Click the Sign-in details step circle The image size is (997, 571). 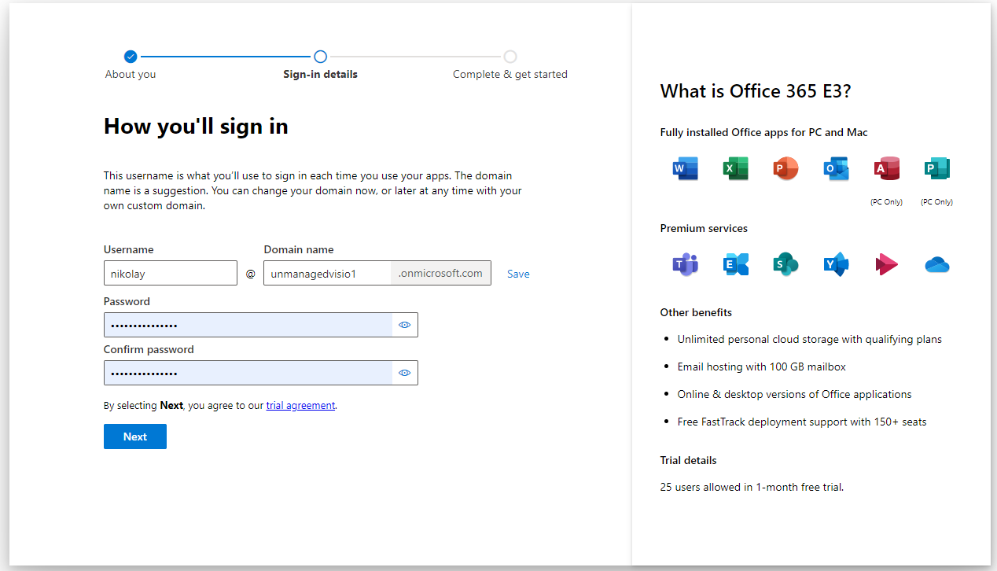[320, 57]
